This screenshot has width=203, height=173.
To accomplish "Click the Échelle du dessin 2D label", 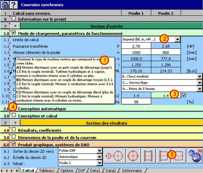I will 30,157.
